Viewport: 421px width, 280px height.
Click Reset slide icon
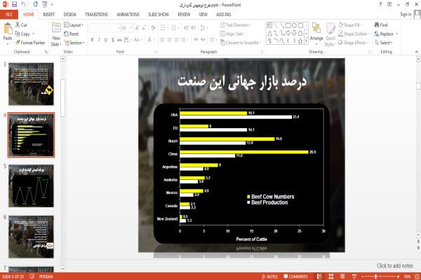coord(67,34)
